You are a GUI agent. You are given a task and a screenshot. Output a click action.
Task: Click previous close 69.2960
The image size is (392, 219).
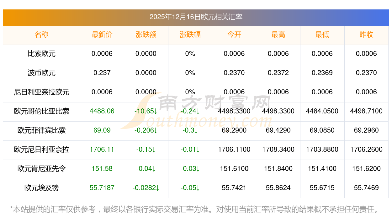click(366, 130)
